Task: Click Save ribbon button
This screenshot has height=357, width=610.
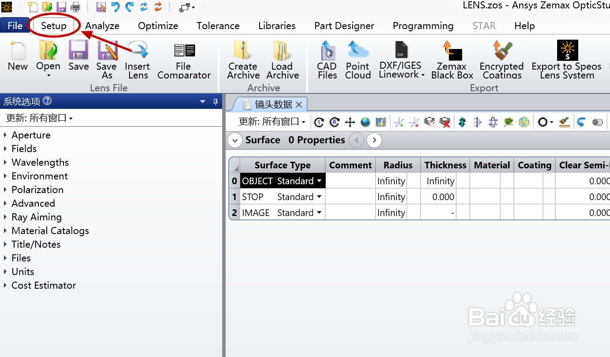Action: (78, 56)
